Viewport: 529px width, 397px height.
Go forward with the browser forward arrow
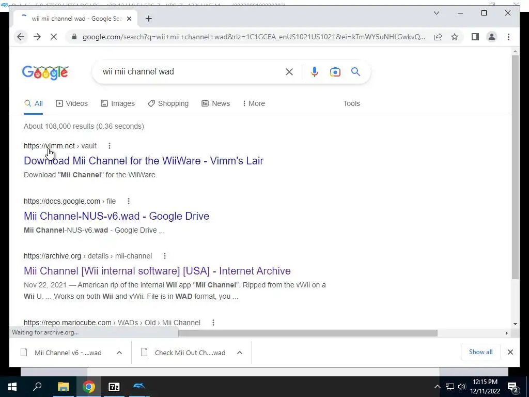[x=37, y=37]
